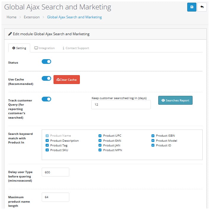
Task: Open the Contact Support tab
Action: [x=76, y=48]
